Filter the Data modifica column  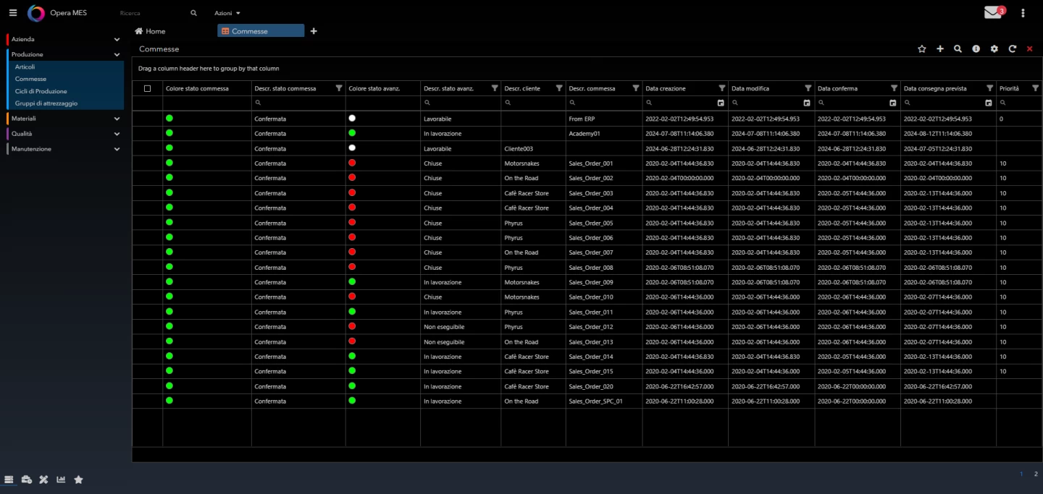tap(808, 88)
